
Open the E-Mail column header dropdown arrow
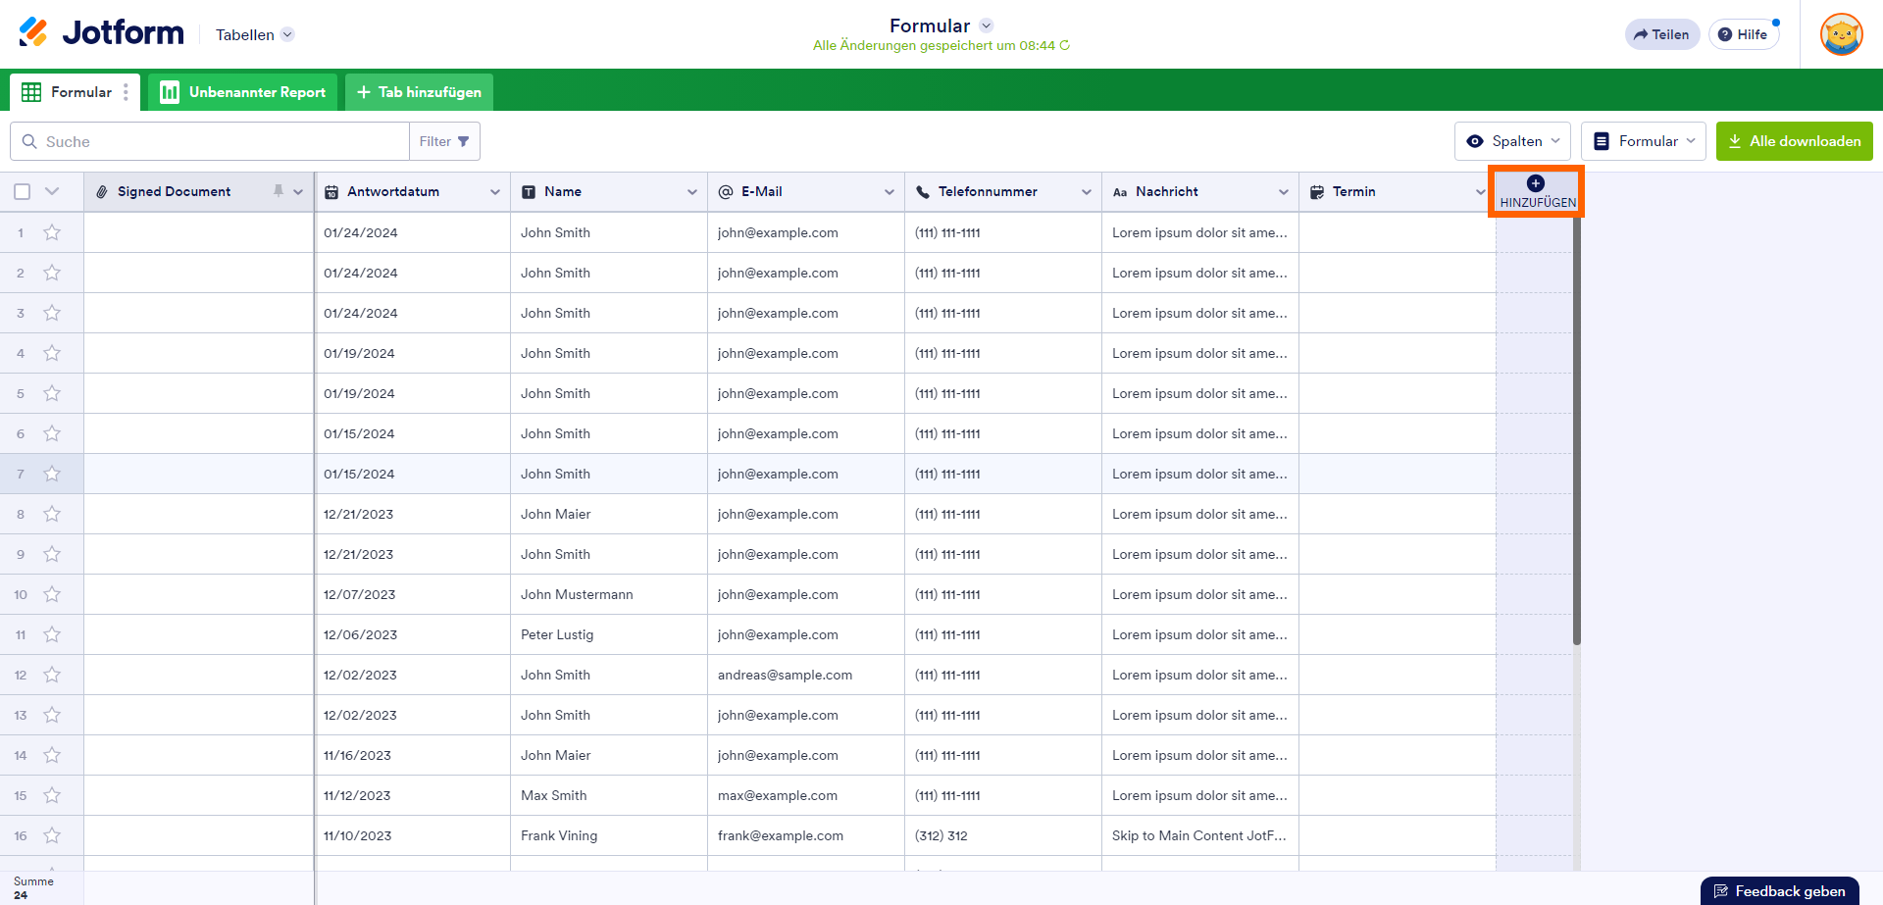890,192
